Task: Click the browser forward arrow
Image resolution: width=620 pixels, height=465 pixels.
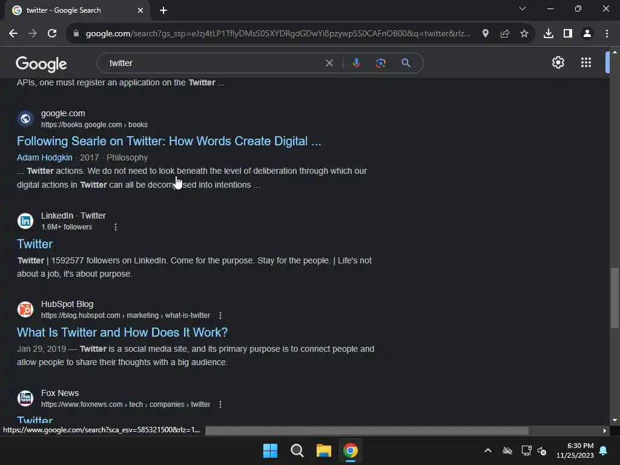Action: pyautogui.click(x=33, y=34)
